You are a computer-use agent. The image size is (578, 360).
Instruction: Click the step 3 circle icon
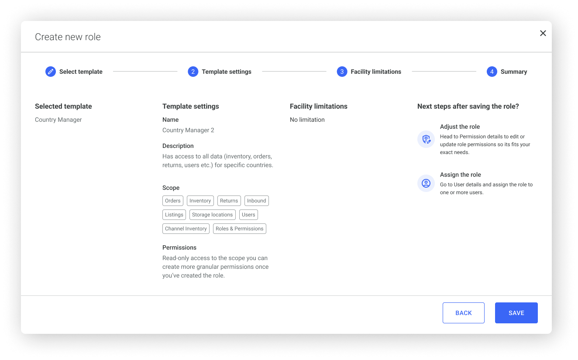point(342,72)
